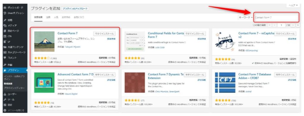Install Advanced Contact form 7 DB
The height and width of the screenshot is (116, 304).
point(104,74)
